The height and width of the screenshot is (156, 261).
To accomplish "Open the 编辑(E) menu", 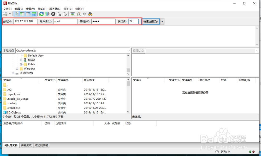I will [x=19, y=9].
